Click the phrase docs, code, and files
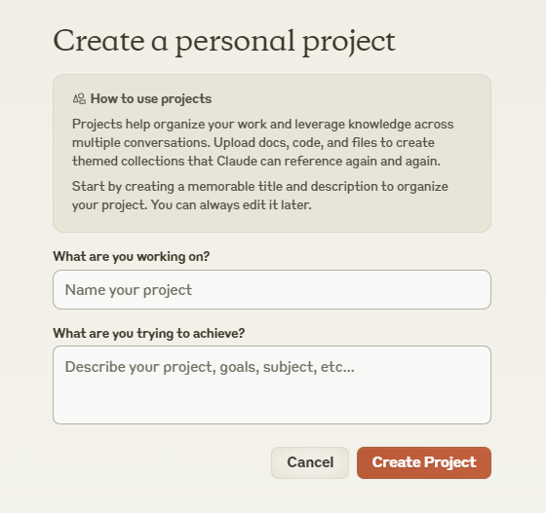The image size is (546, 513). pos(317,143)
